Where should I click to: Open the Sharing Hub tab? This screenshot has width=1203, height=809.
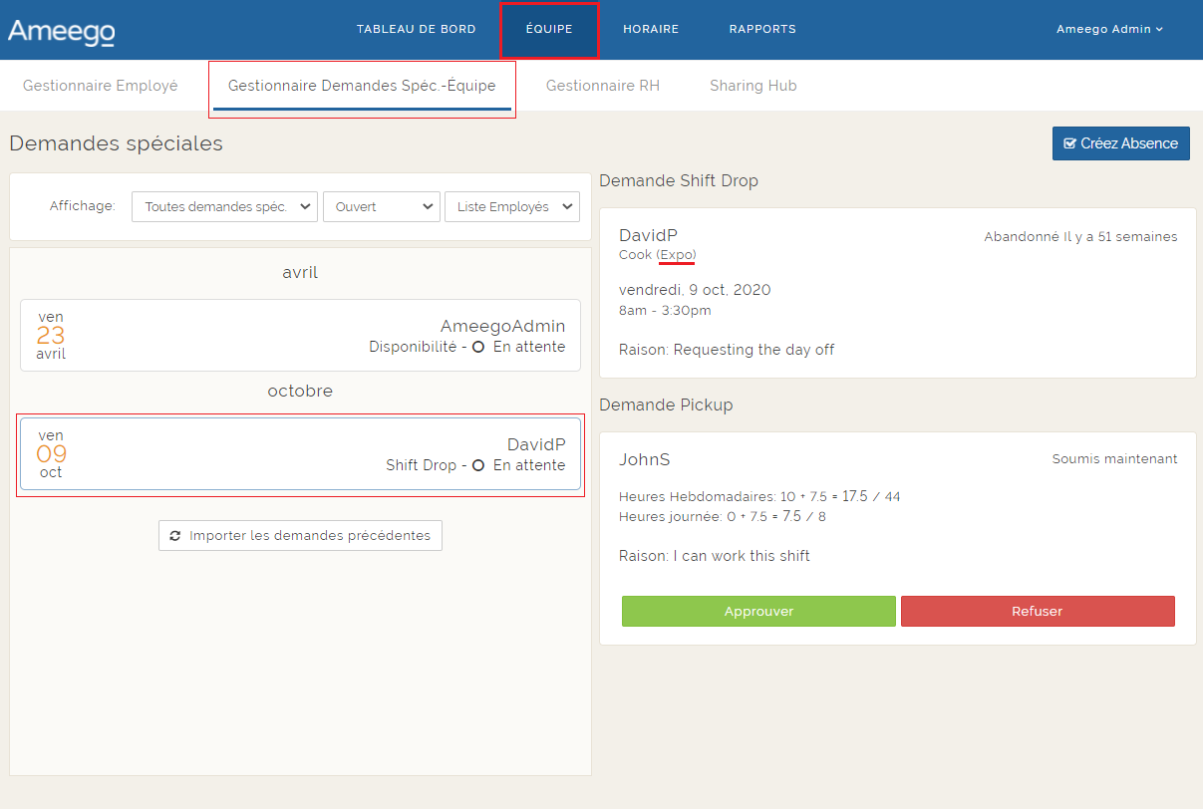point(753,86)
